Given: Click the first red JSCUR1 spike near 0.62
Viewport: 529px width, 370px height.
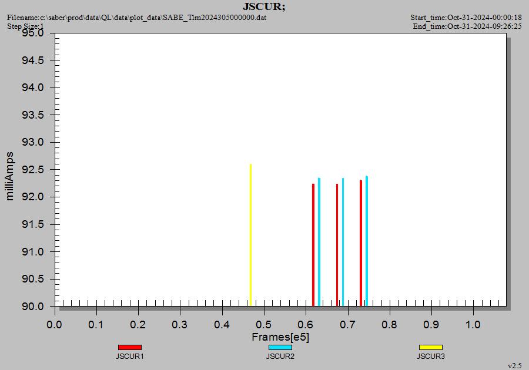Looking at the screenshot, I should [313, 245].
